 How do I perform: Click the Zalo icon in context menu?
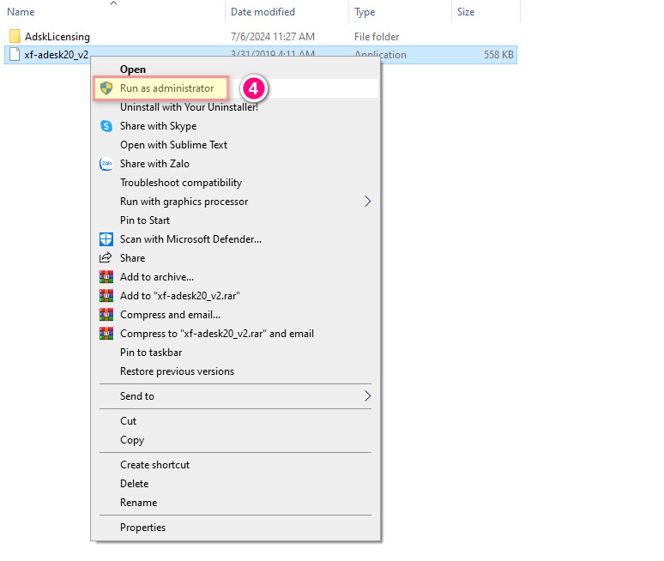pyautogui.click(x=106, y=164)
